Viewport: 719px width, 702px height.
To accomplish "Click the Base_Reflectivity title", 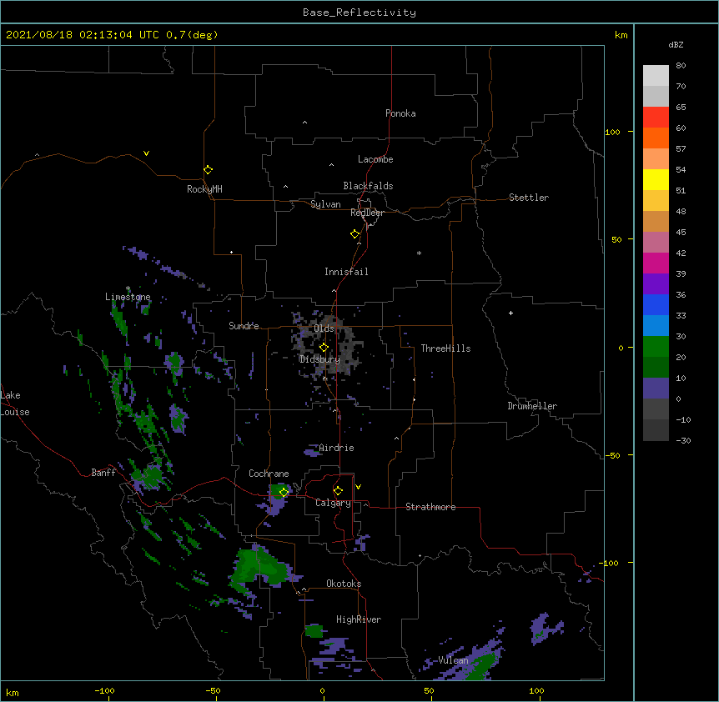I will (x=359, y=13).
